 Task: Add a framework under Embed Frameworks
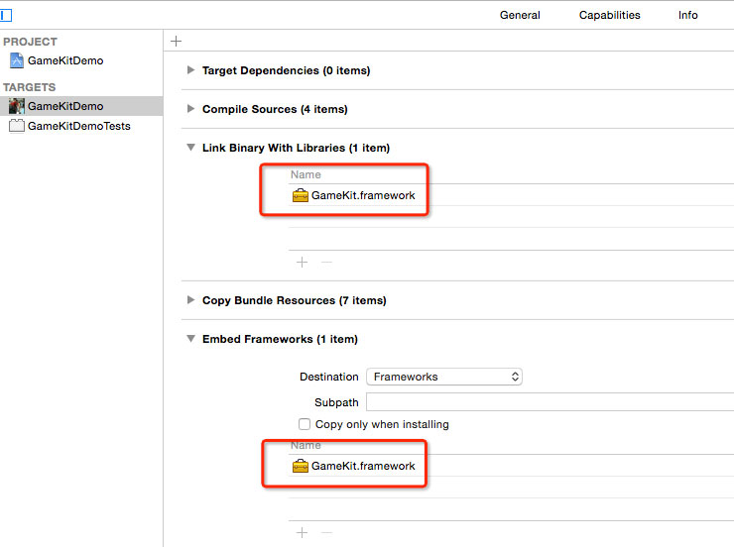click(303, 533)
